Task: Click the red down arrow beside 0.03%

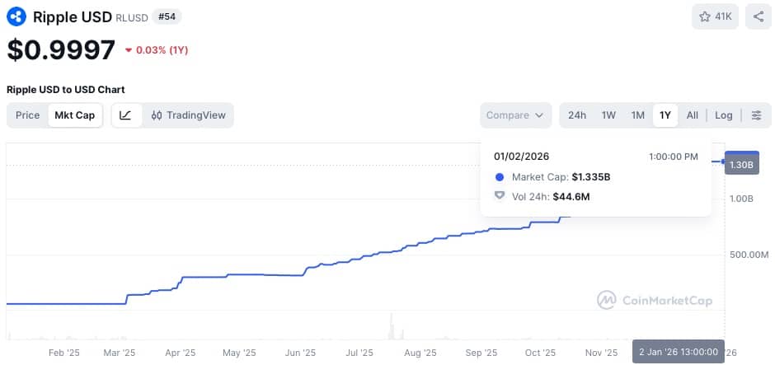Action: pyautogui.click(x=129, y=50)
